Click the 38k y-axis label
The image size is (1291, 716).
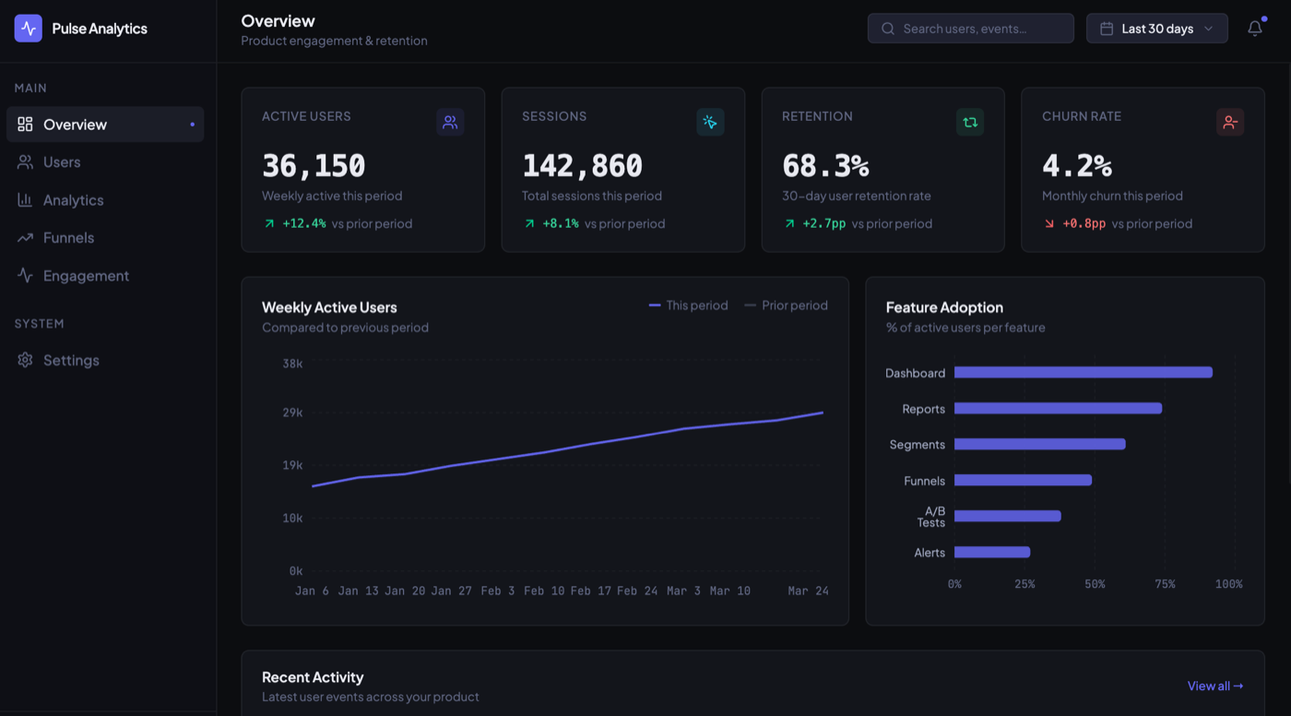(x=292, y=364)
